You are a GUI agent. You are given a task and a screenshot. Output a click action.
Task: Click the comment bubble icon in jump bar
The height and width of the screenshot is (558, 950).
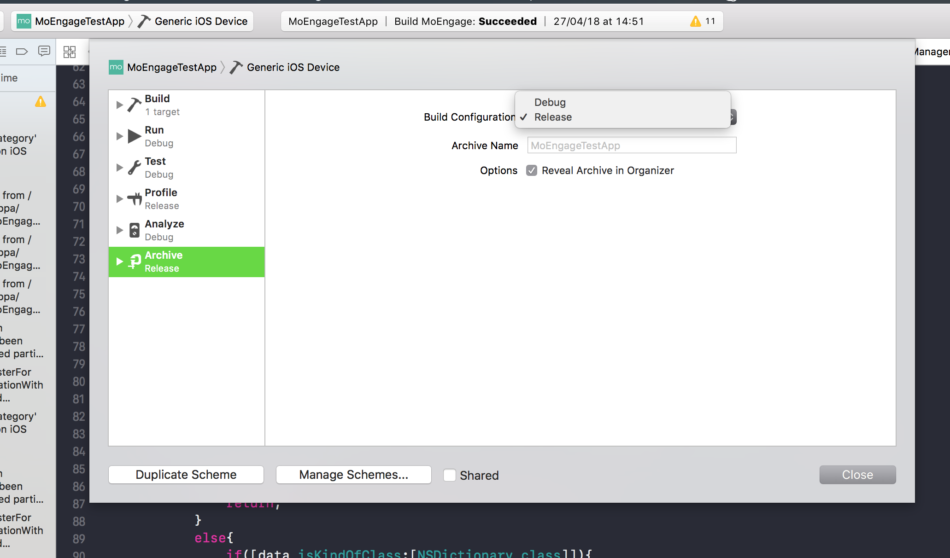[44, 52]
